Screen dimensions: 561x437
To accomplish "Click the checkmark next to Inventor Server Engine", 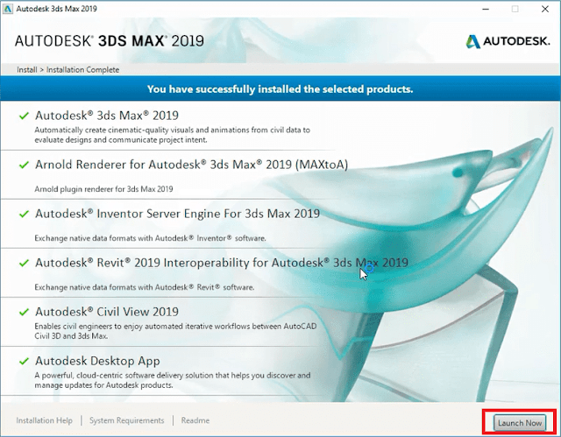I will tap(24, 214).
